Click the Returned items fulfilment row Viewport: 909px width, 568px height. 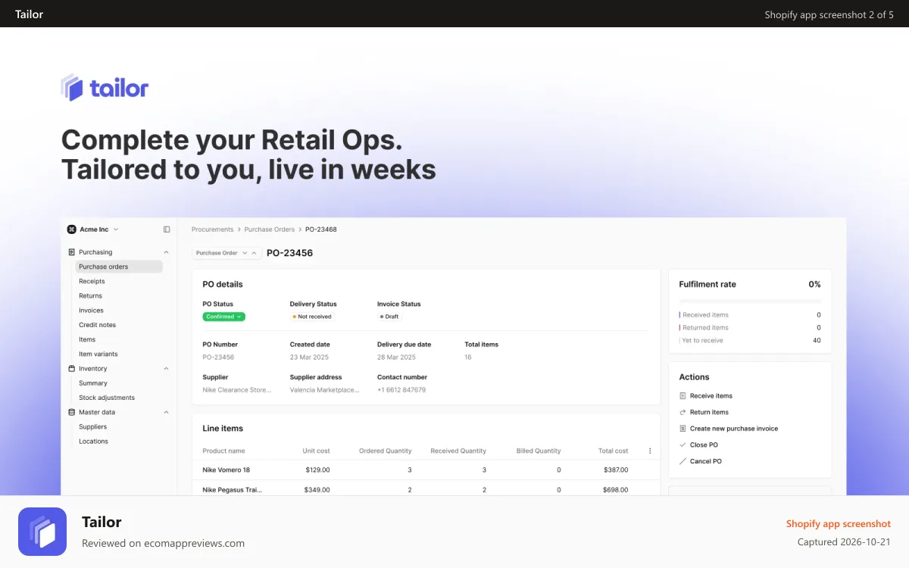coord(750,328)
